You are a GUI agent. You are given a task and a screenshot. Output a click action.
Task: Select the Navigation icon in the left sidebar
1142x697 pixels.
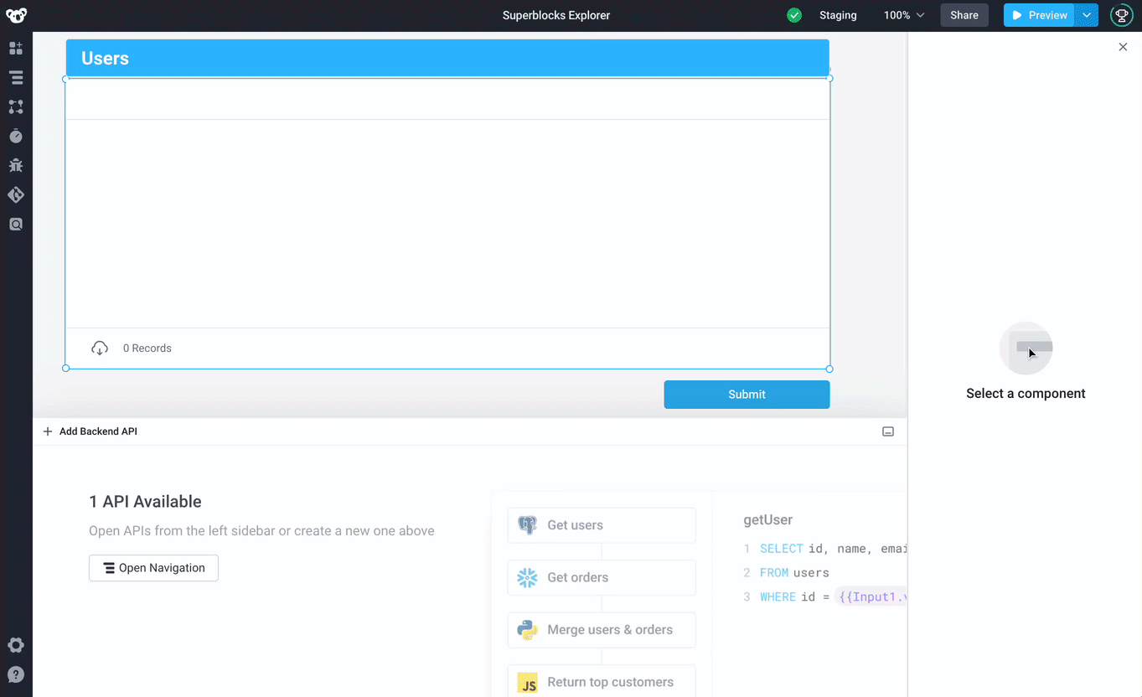pyautogui.click(x=15, y=77)
